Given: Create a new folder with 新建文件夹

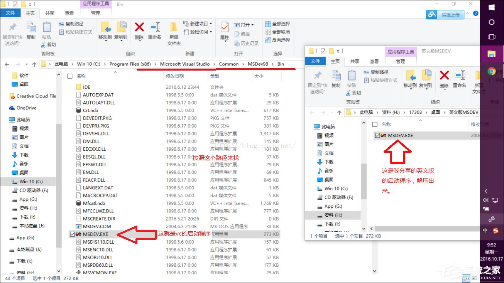Looking at the screenshot, I should click(x=173, y=33).
